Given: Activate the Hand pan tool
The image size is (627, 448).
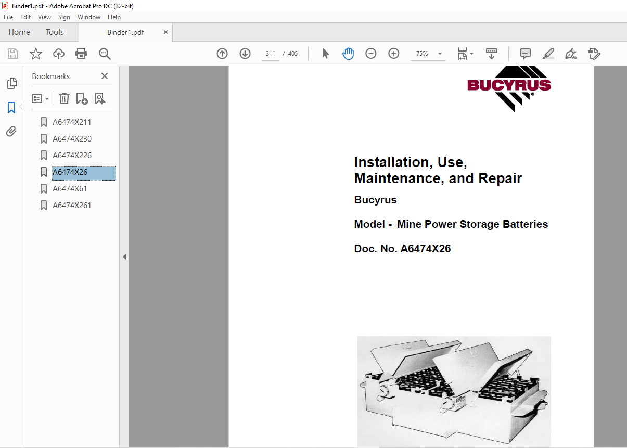Looking at the screenshot, I should pyautogui.click(x=348, y=54).
